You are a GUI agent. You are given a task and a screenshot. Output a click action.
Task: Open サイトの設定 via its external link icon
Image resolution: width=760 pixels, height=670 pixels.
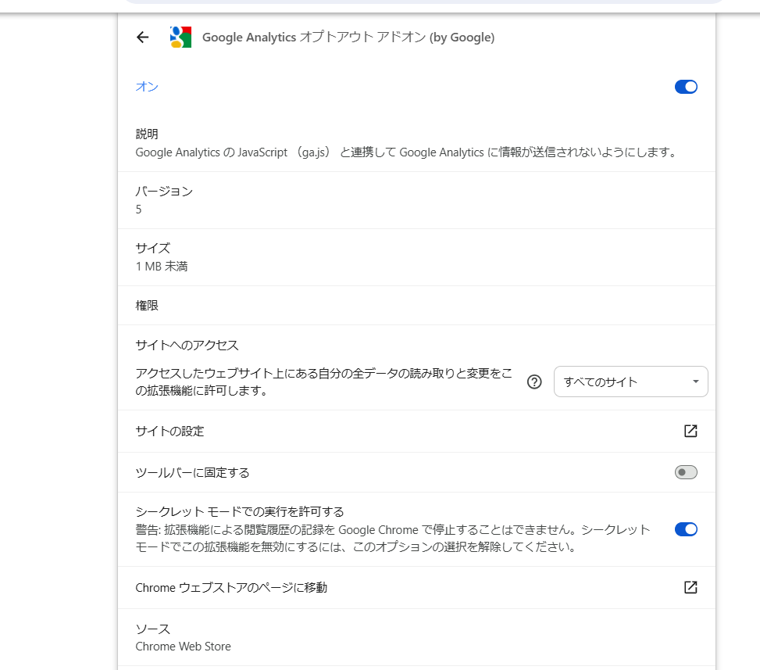(x=690, y=431)
